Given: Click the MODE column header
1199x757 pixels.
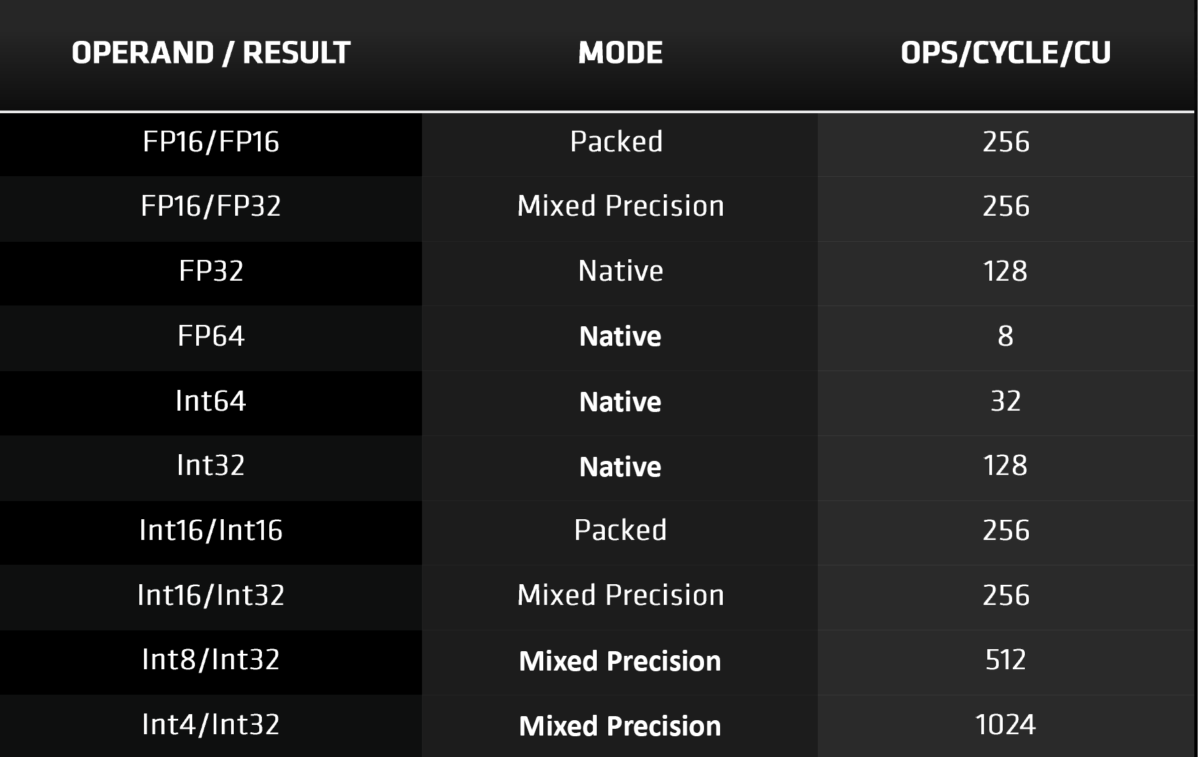Looking at the screenshot, I should click(620, 53).
